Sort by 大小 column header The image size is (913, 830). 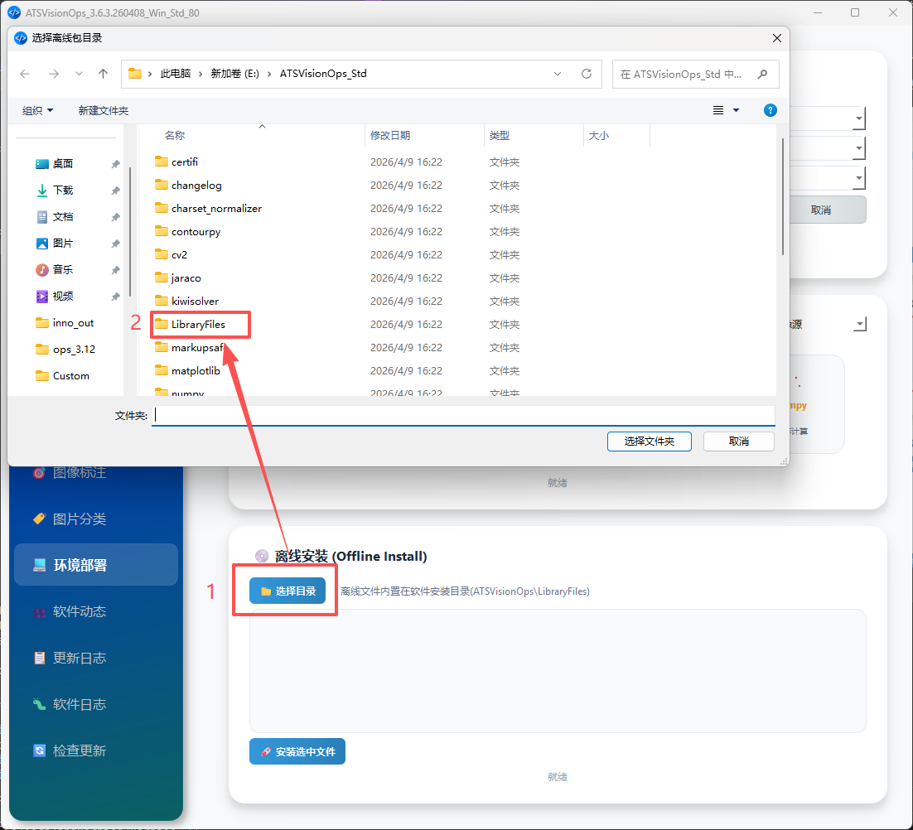(x=598, y=136)
